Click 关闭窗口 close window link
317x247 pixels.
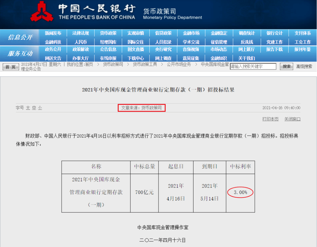[x=292, y=119]
